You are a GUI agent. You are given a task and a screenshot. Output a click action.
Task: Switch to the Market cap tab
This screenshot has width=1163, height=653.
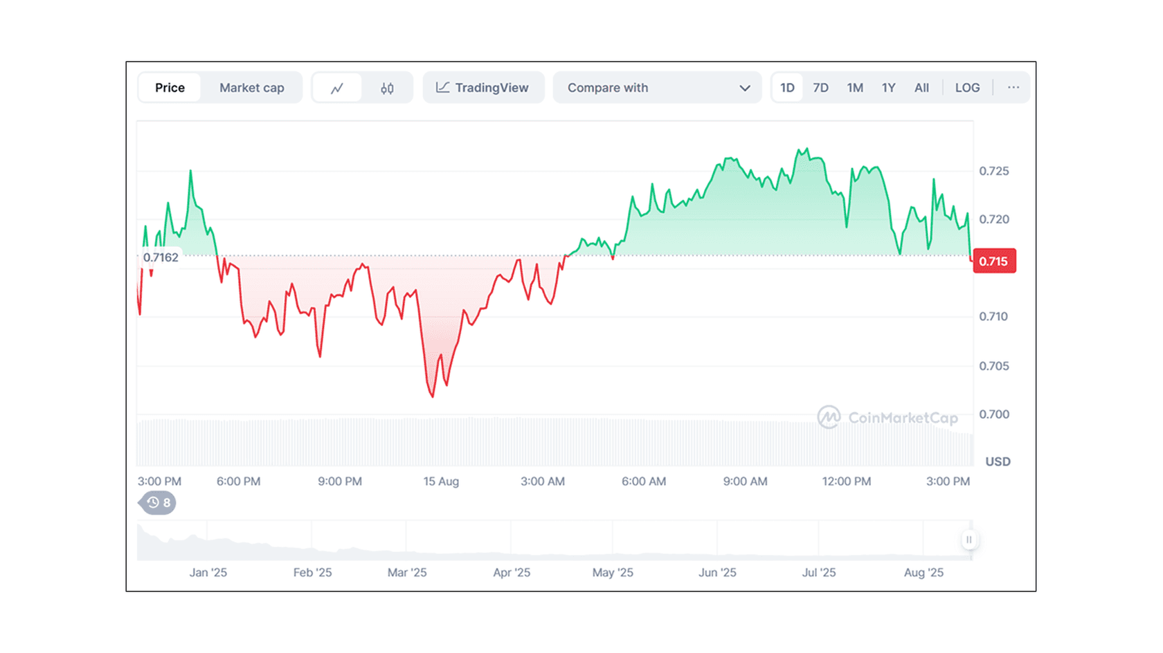pos(252,88)
